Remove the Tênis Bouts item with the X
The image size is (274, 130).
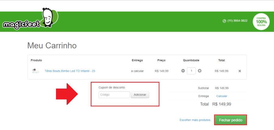click(240, 71)
